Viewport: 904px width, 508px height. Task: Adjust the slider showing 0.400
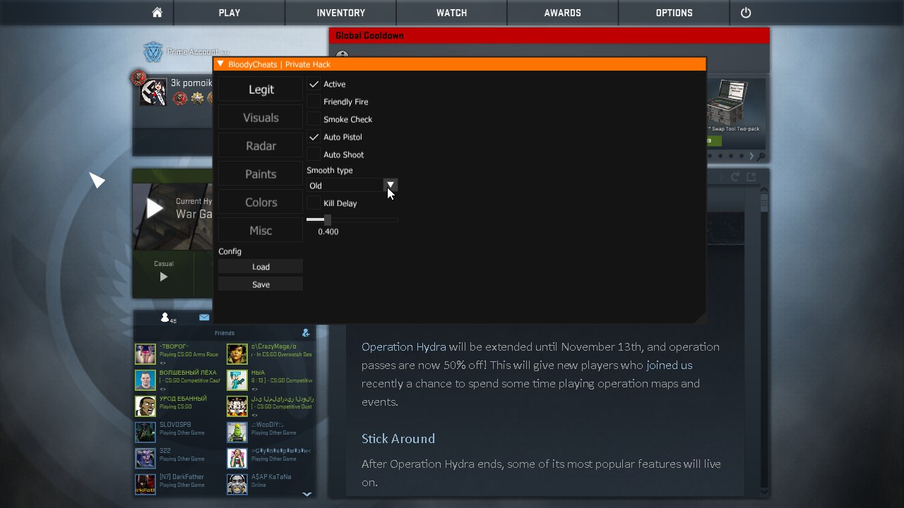pyautogui.click(x=352, y=220)
